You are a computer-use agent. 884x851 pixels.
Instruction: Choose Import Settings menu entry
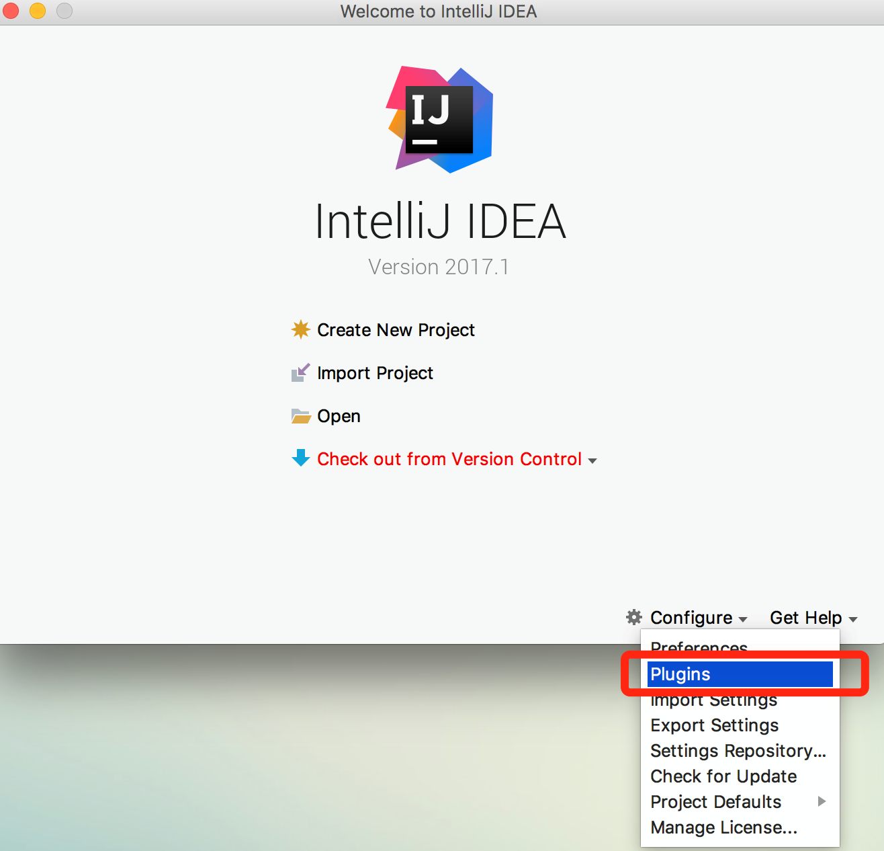coord(740,700)
